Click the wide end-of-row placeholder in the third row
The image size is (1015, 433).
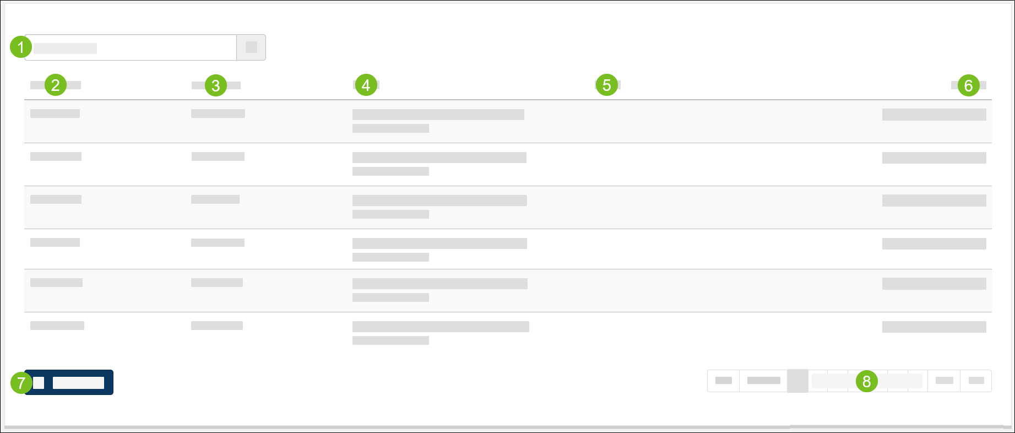coord(934,201)
